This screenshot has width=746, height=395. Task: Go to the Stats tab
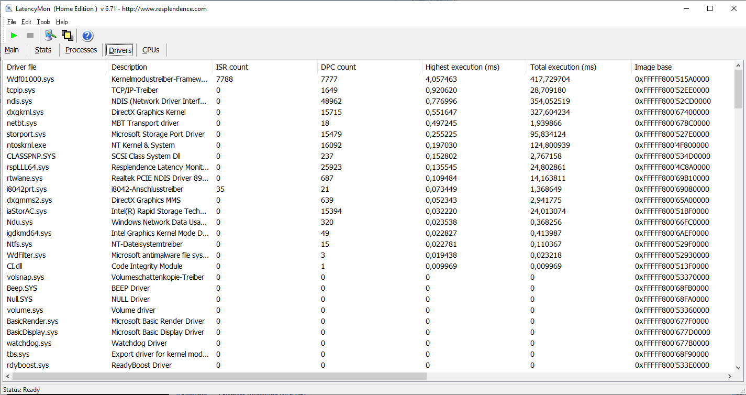tap(43, 50)
